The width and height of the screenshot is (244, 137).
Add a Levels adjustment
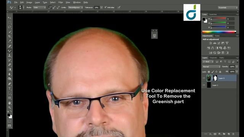point(215,43)
